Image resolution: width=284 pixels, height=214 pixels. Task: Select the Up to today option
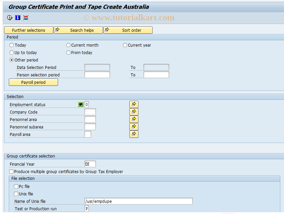(11, 52)
